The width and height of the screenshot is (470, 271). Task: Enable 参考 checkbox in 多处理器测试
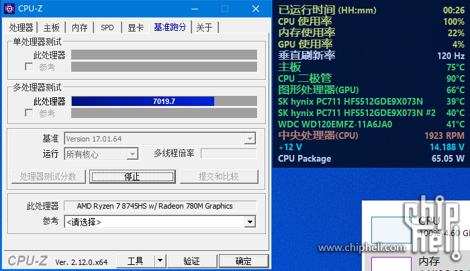coord(29,113)
